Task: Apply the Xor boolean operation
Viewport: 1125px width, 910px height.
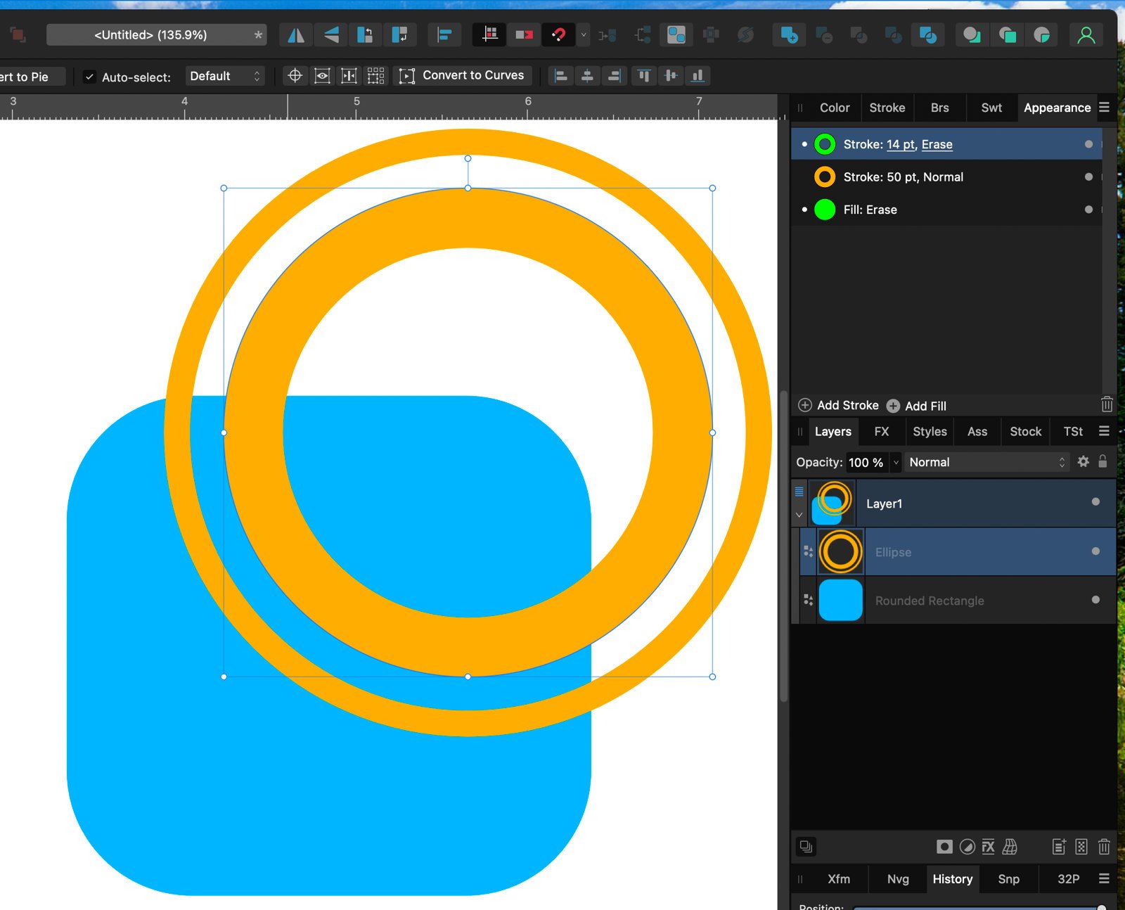Action: pyautogui.click(x=893, y=34)
